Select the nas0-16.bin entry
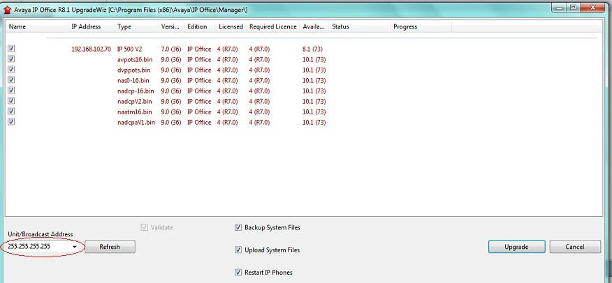The image size is (612, 283). [133, 81]
